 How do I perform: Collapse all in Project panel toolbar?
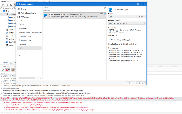coord(7,5)
